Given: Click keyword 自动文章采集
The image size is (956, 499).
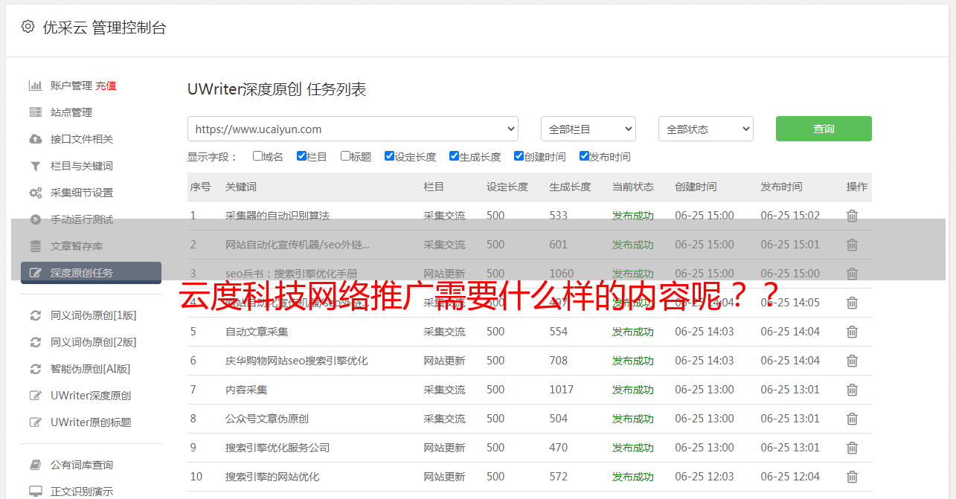Looking at the screenshot, I should tap(257, 332).
